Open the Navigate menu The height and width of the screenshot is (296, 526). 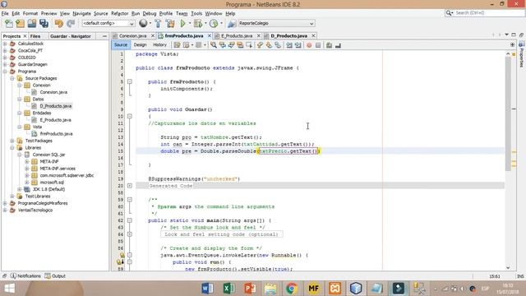click(x=82, y=13)
